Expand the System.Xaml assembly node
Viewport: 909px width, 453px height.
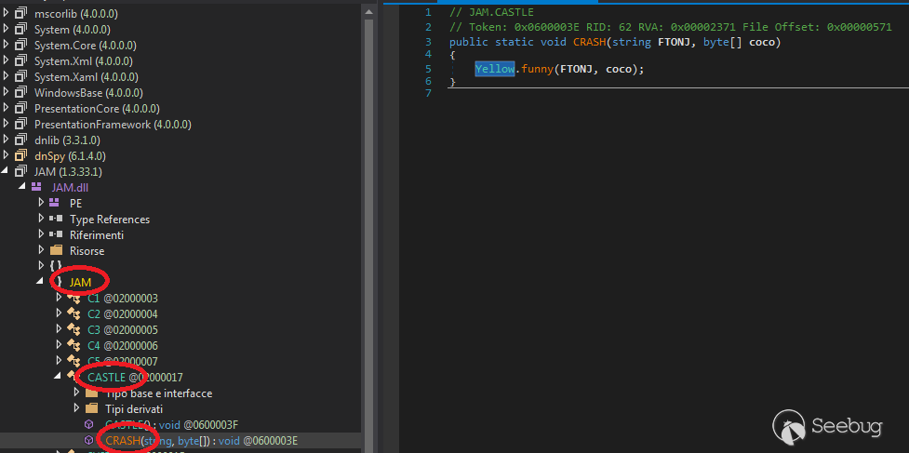pyautogui.click(x=6, y=76)
